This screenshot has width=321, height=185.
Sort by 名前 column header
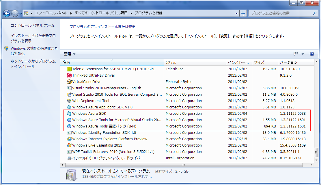click(x=112, y=62)
